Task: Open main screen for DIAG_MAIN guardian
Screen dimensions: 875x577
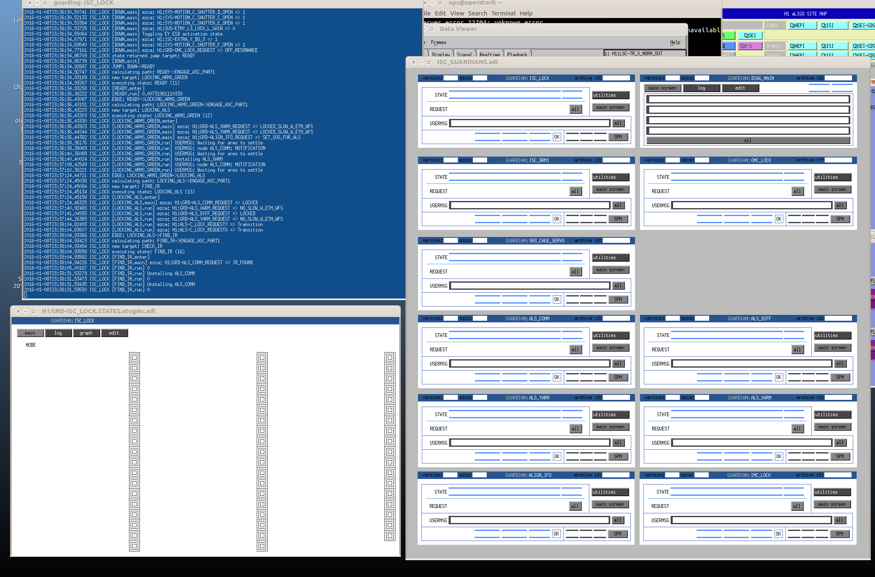Action: coord(663,88)
